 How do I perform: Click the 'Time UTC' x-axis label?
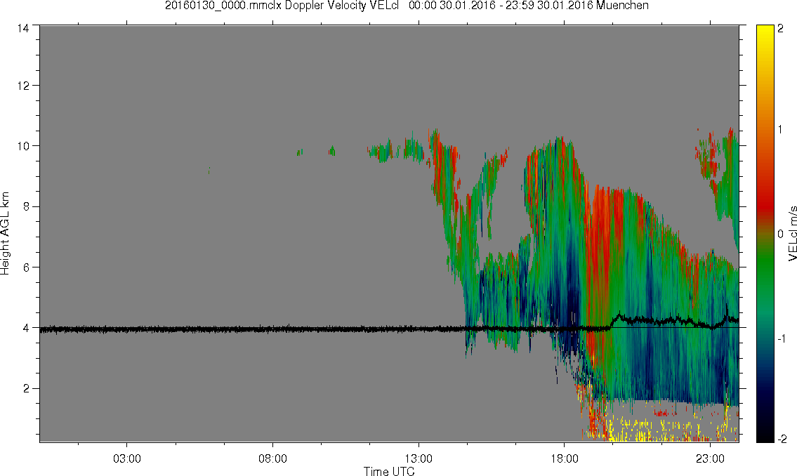[389, 471]
